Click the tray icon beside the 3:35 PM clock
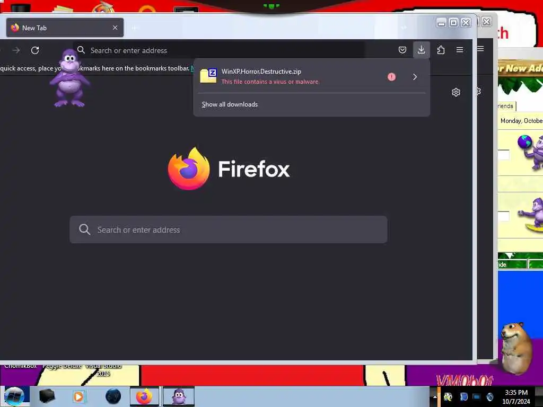Screen dimensions: 543x407 pyautogui.click(x=489, y=396)
